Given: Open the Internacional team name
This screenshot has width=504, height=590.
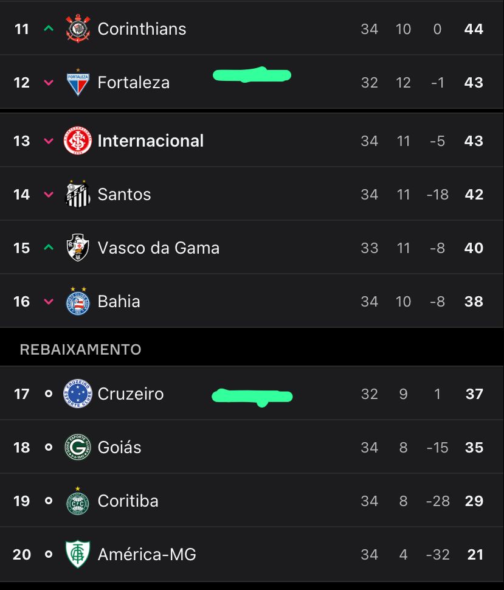Looking at the screenshot, I should point(150,141).
